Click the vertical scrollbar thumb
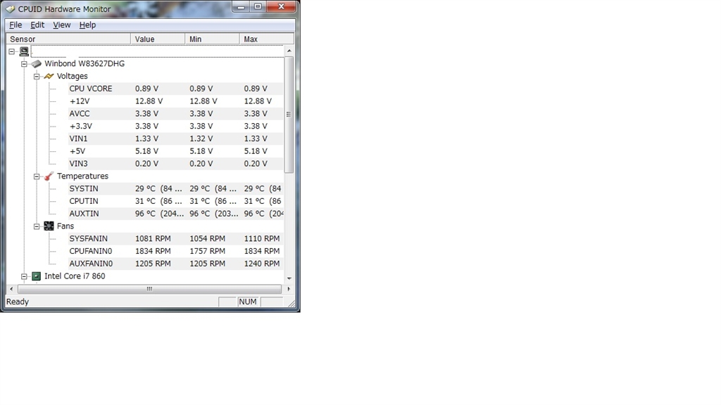Screen dimensions: 721x405 coord(289,115)
